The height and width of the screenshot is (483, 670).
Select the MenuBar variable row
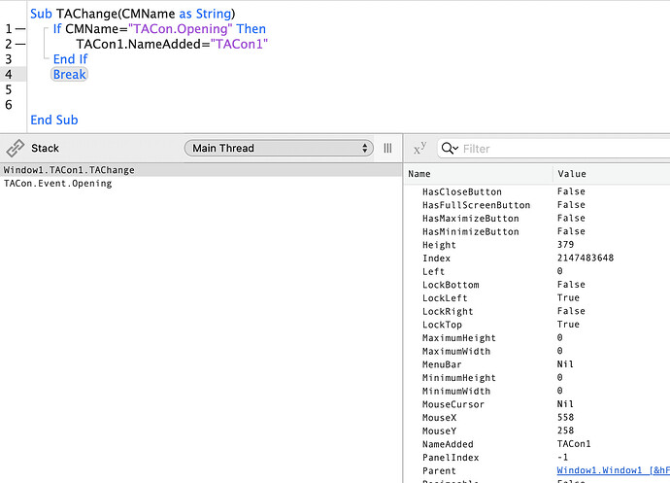pyautogui.click(x=537, y=364)
